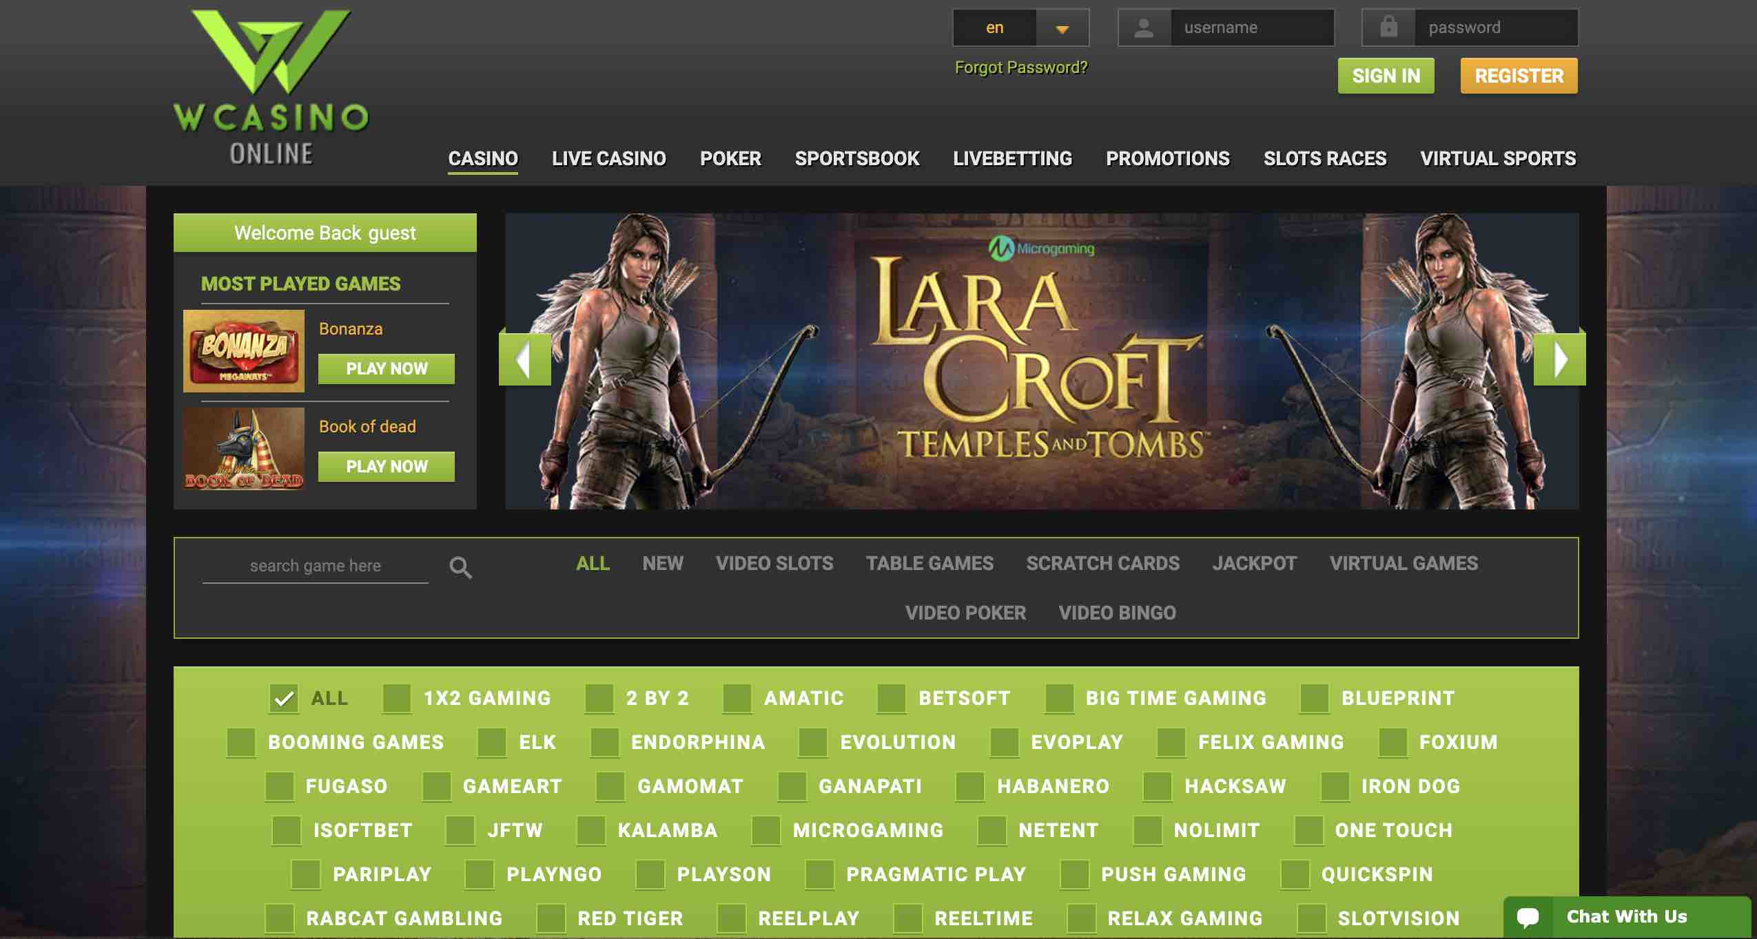The image size is (1757, 939).
Task: Click the user icon beside username
Action: (1144, 28)
